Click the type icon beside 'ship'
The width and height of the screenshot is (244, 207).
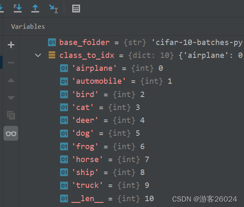click(x=64, y=172)
